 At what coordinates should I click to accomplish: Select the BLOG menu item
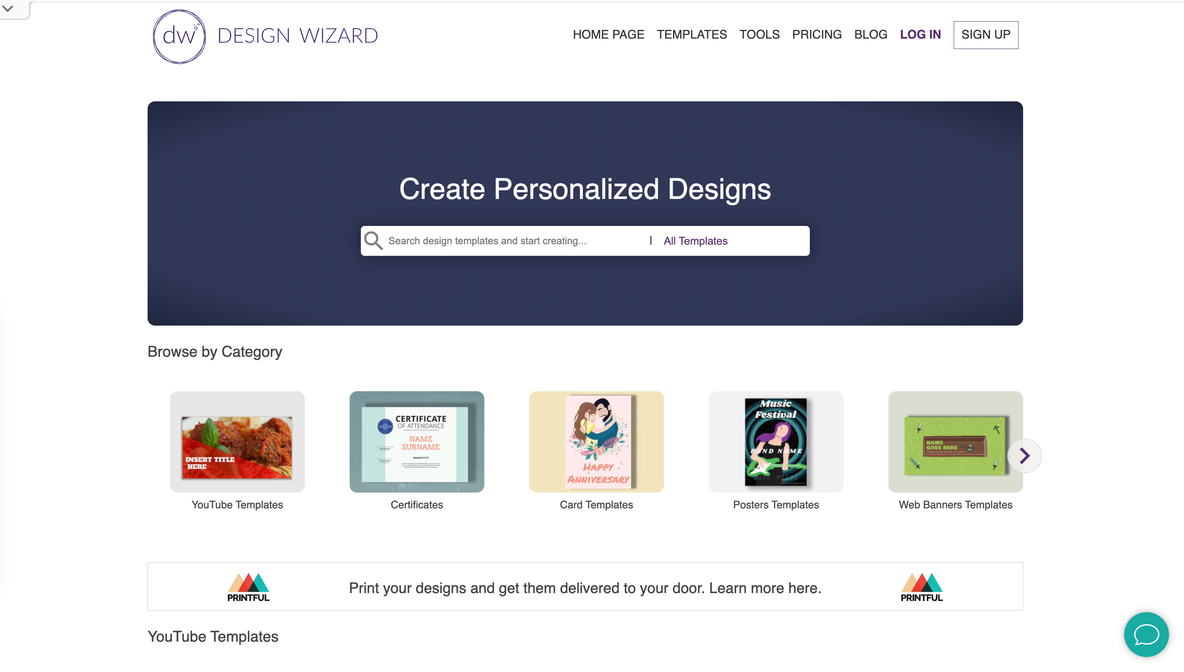pos(871,34)
